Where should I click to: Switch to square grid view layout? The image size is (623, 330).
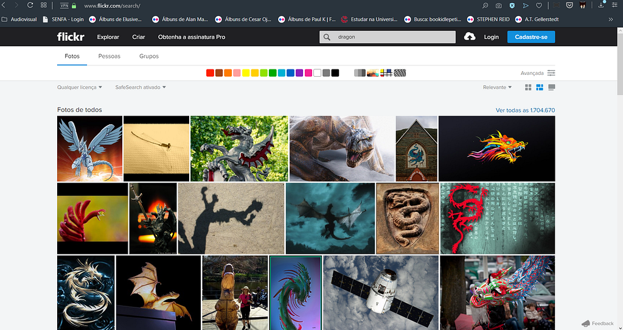(x=528, y=88)
